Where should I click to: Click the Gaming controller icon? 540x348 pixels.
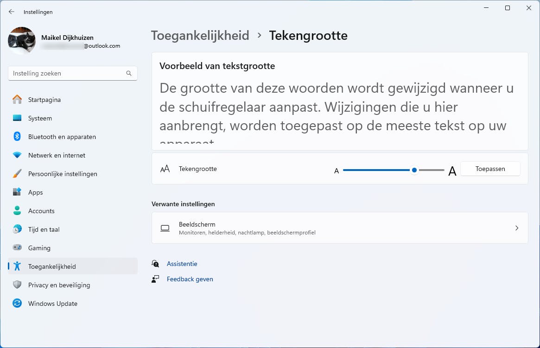tap(17, 248)
